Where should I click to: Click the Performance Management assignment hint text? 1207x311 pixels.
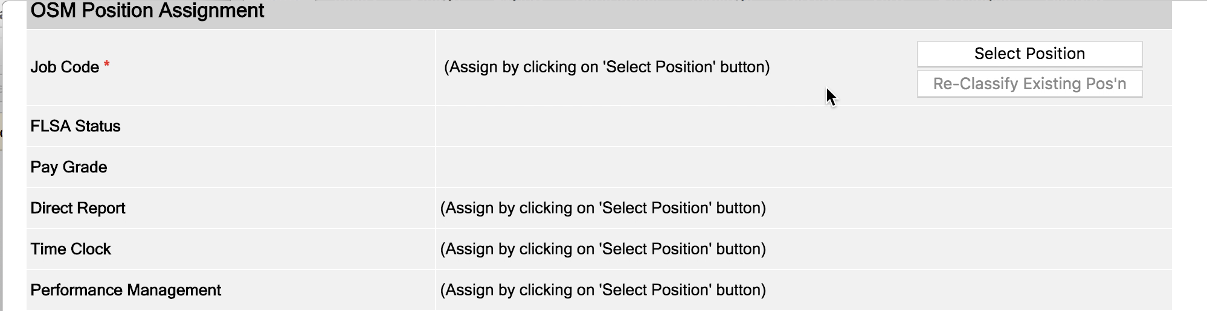click(603, 290)
